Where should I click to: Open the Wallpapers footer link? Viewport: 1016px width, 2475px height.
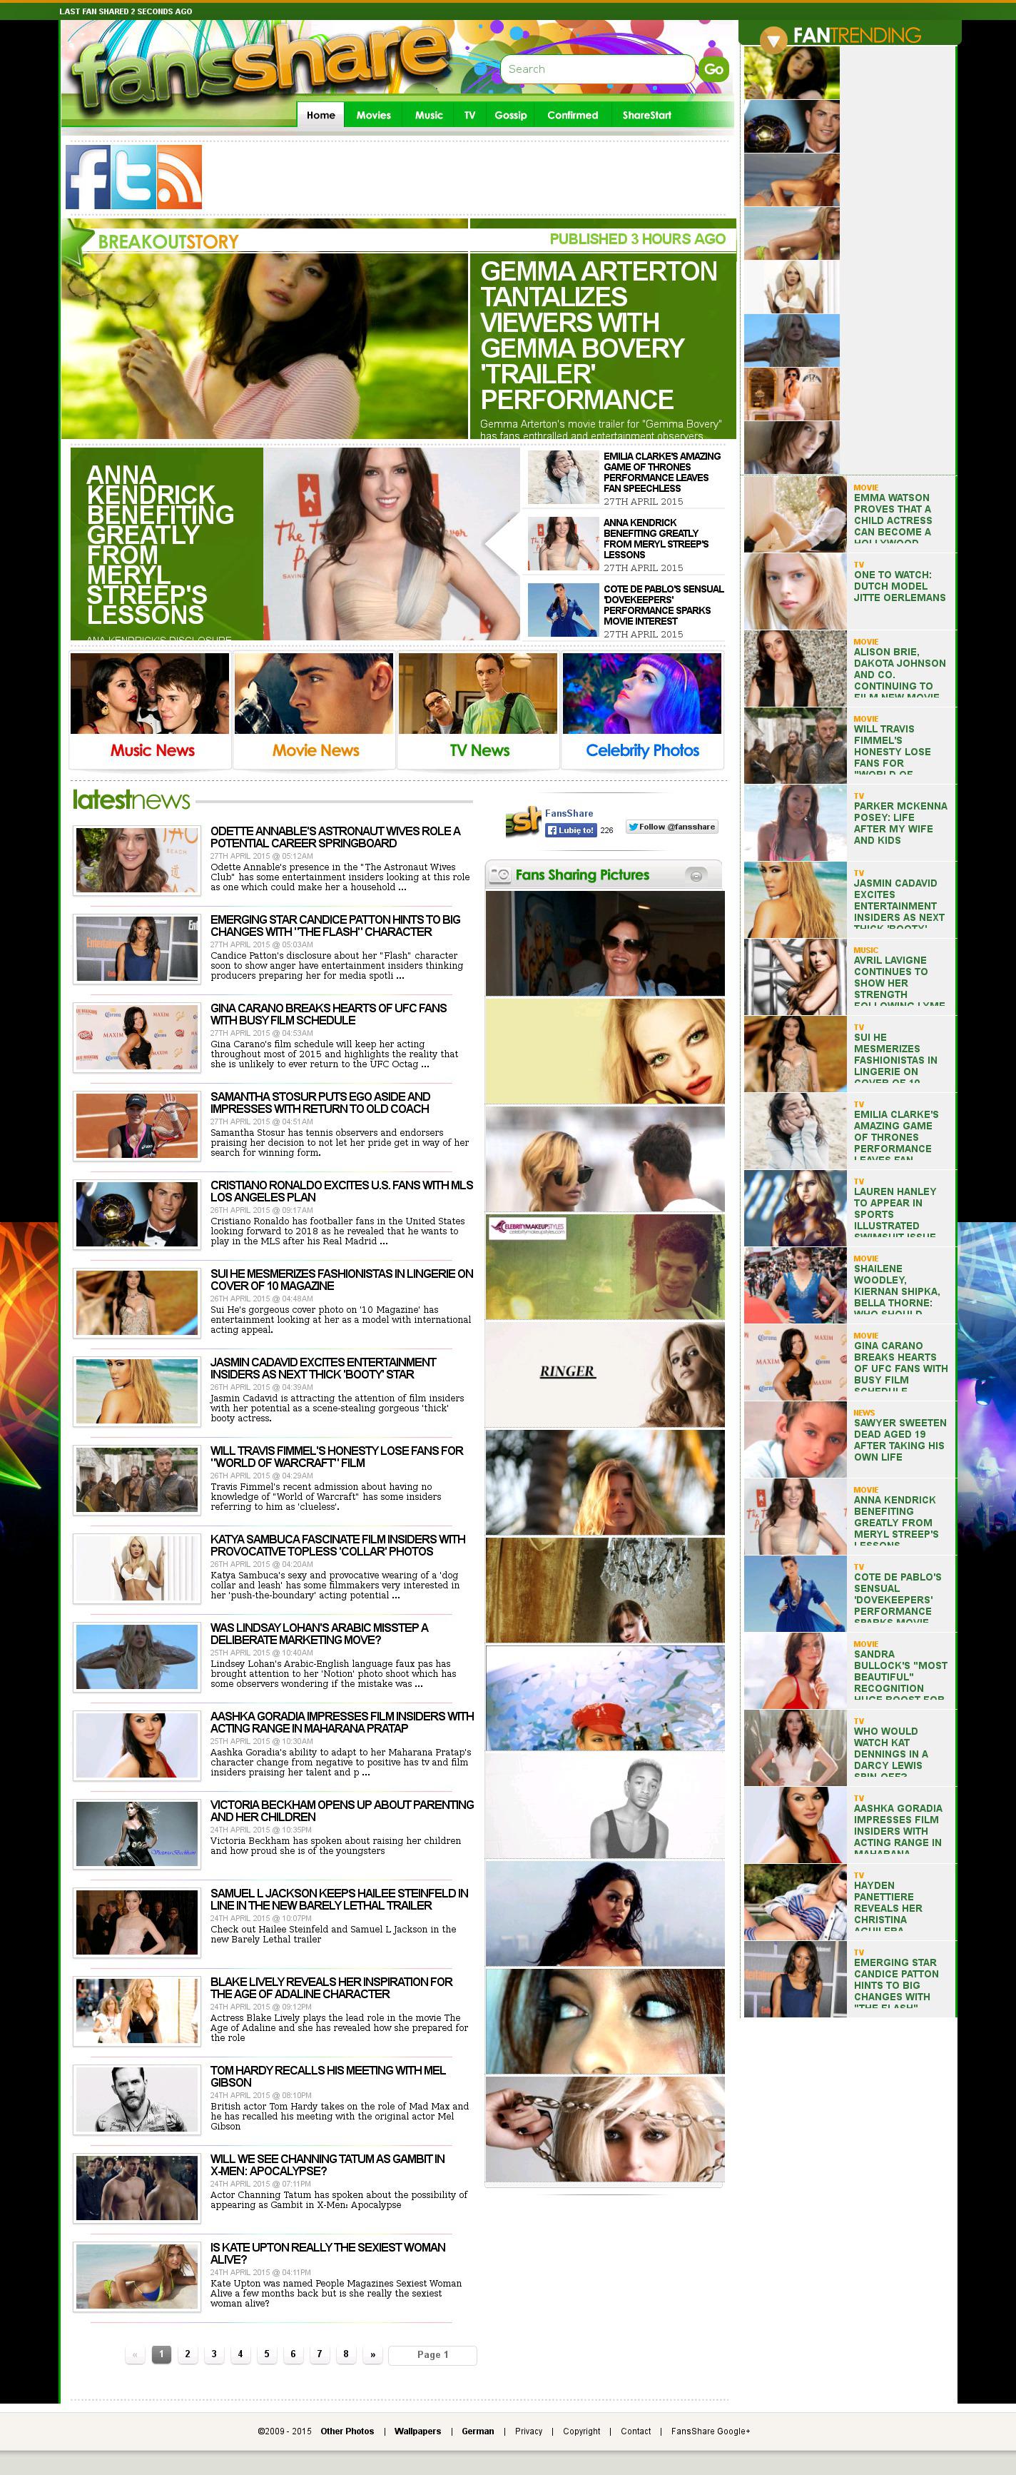[417, 2431]
